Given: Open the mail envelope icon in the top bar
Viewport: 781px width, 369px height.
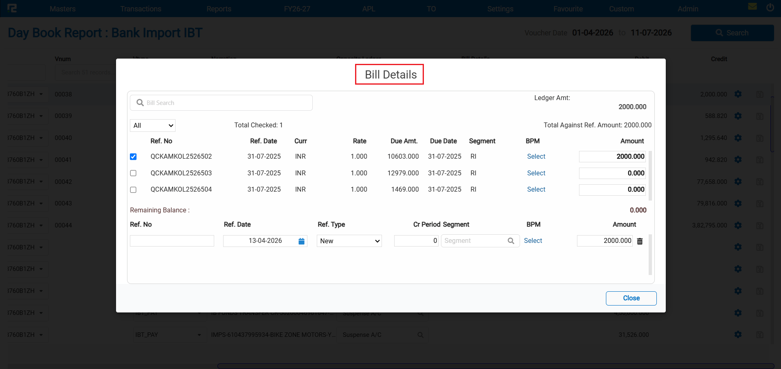Looking at the screenshot, I should tap(752, 7).
